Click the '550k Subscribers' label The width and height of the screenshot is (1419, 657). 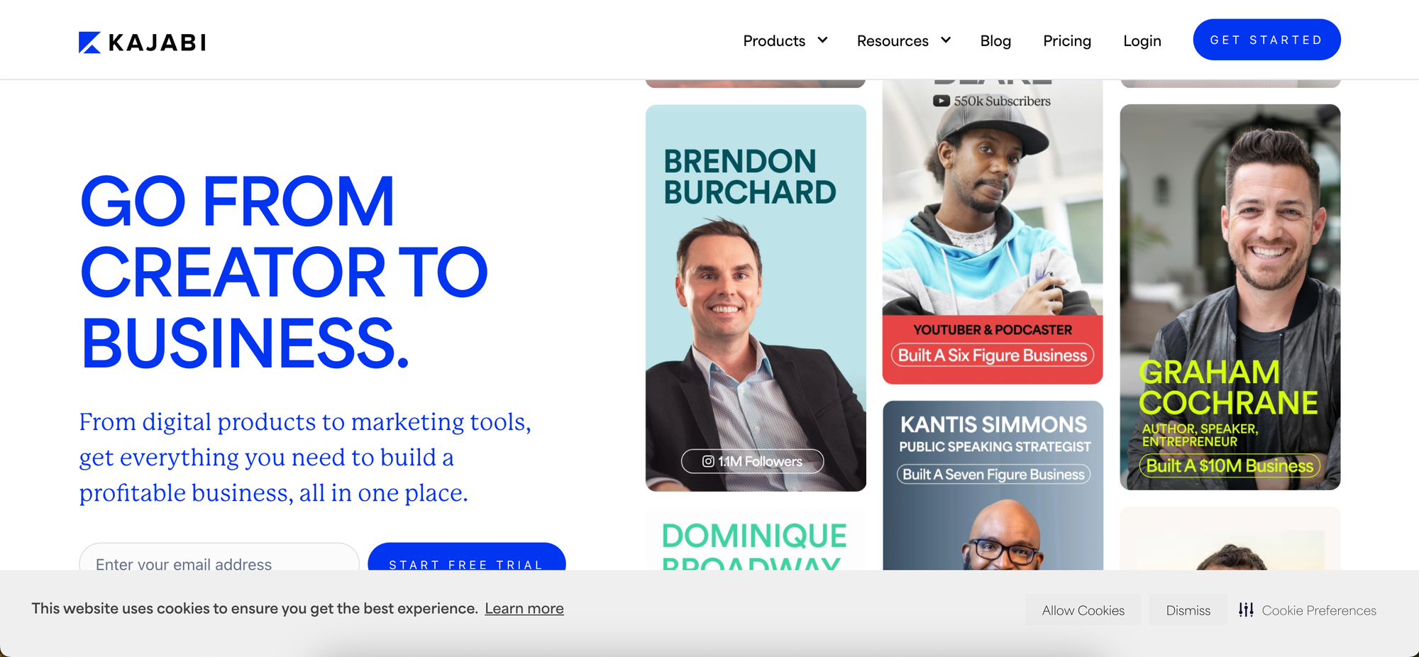(1002, 101)
